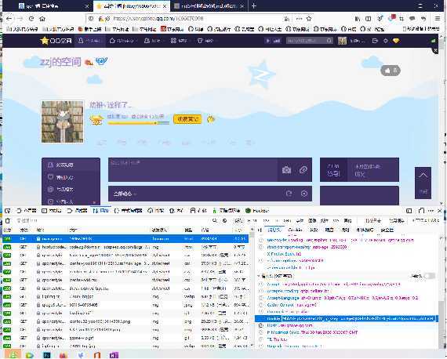
Task: Open QQ空间 settings gear in the navigation bar
Action: 385,41
